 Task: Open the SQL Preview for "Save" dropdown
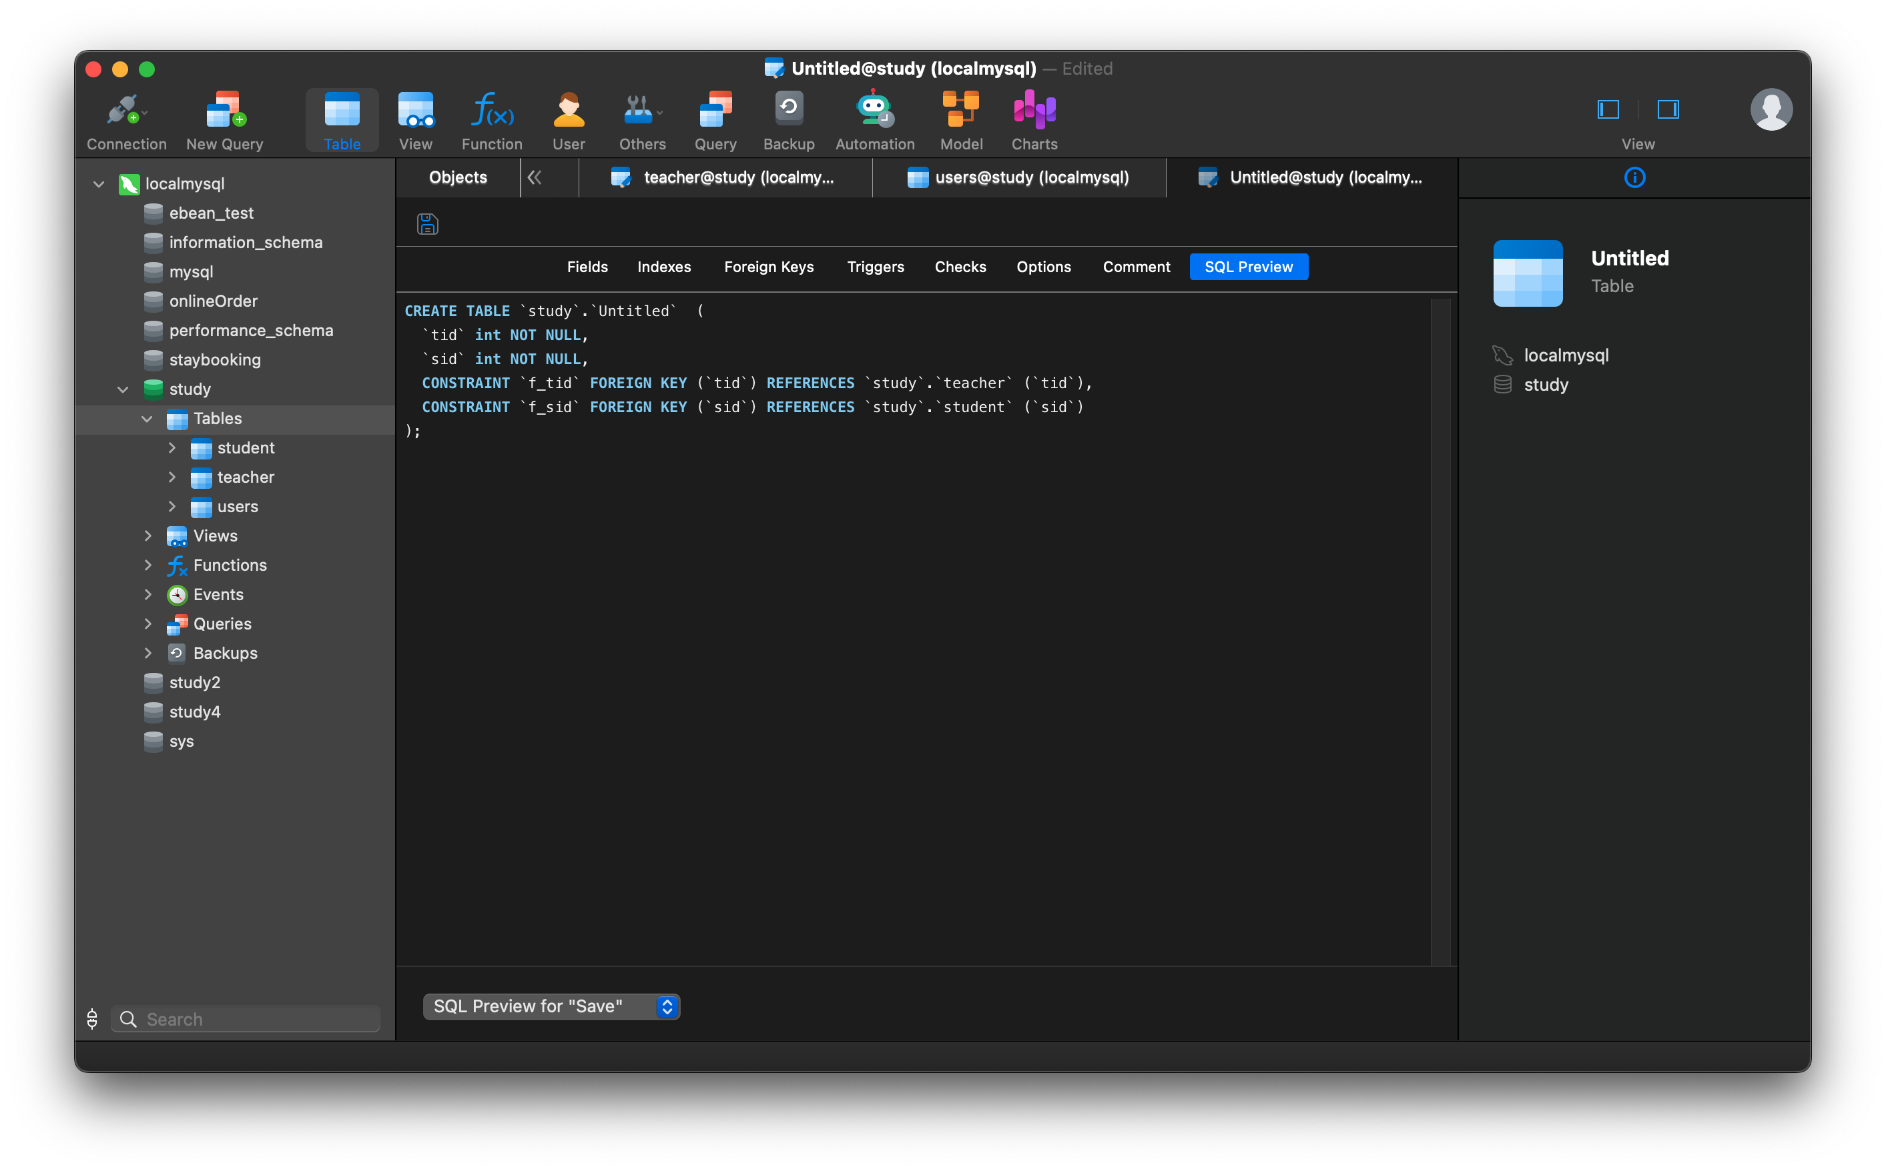tap(551, 1006)
